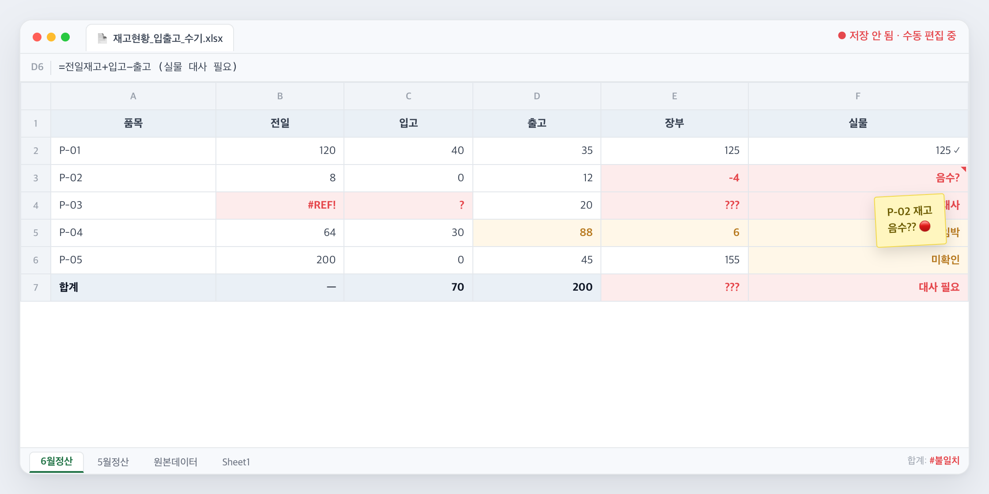
Task: Open the 재고현황_입출고_수기.xlsx file tab
Action: tap(160, 38)
